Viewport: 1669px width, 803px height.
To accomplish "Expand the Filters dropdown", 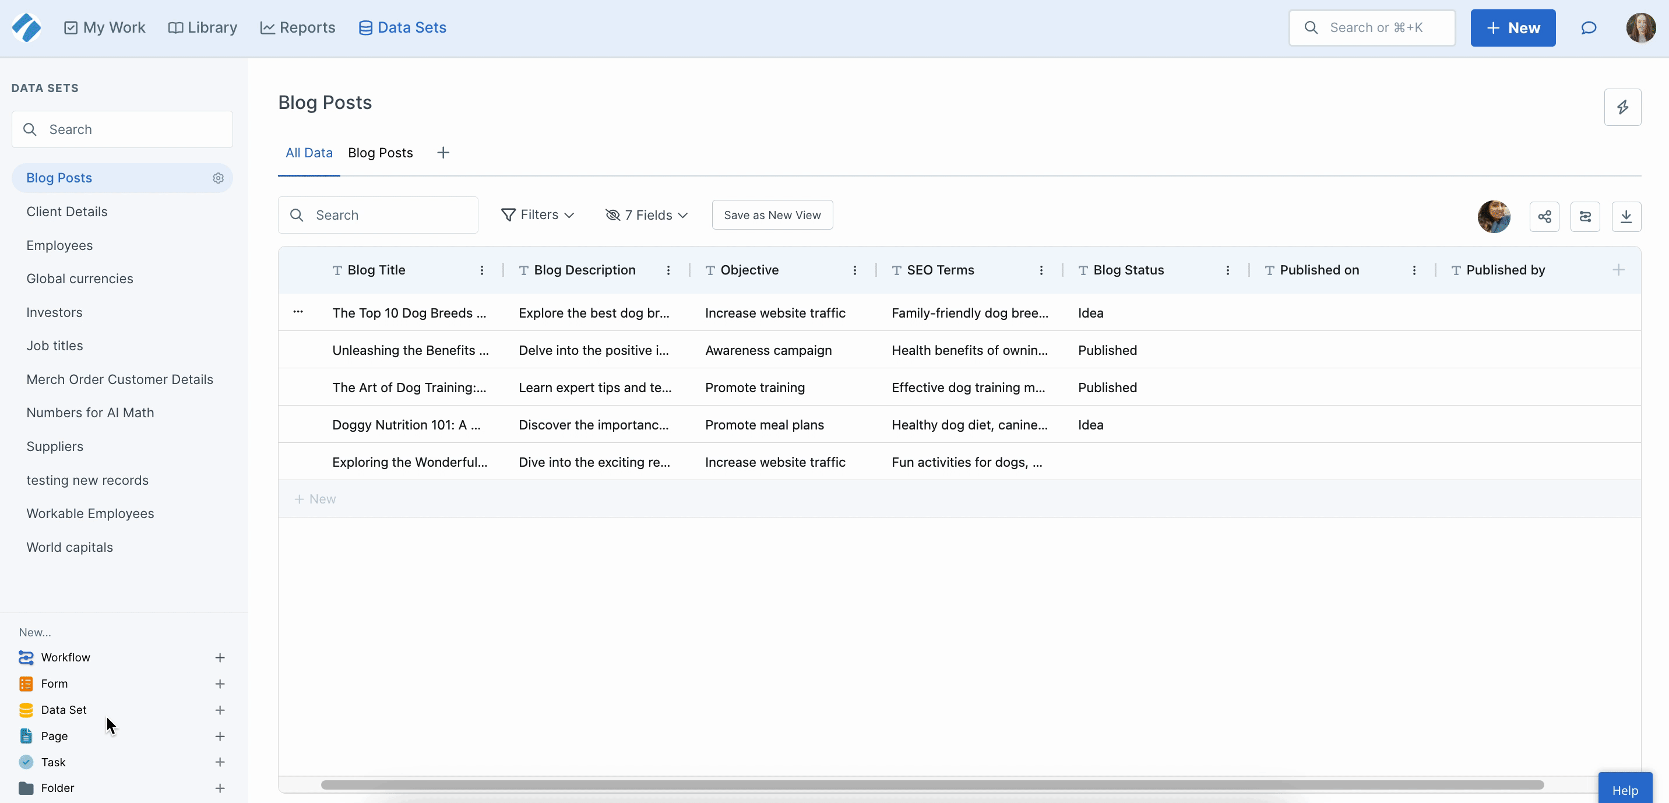I will click(538, 214).
